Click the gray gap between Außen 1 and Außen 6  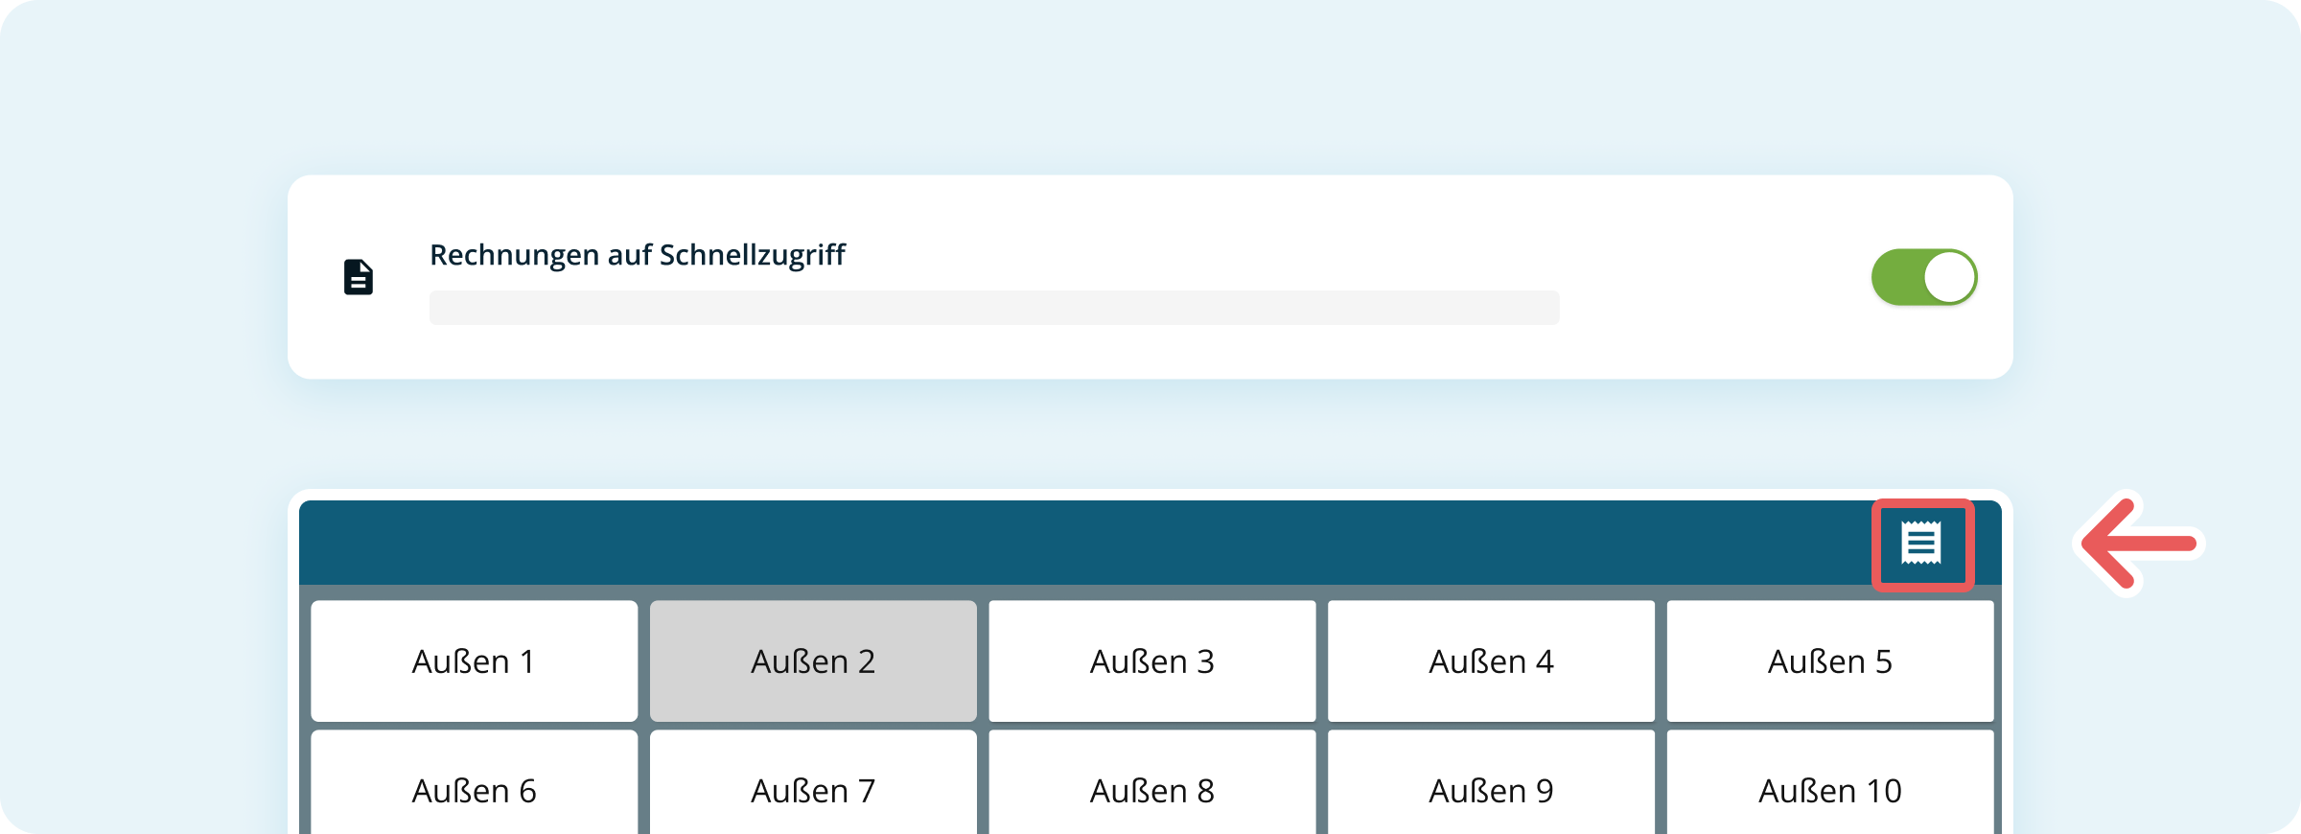(474, 726)
